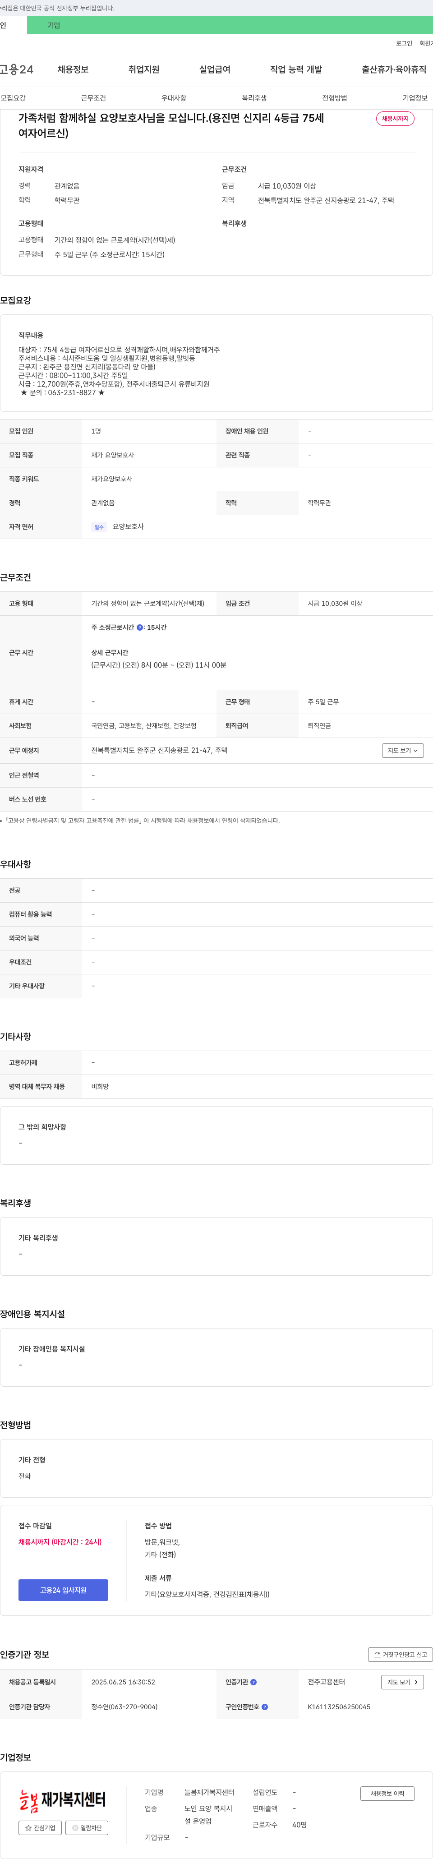This screenshot has height=1859, width=433.
Task: Open the 출산휴가·육아휴직 menu
Action: (394, 69)
